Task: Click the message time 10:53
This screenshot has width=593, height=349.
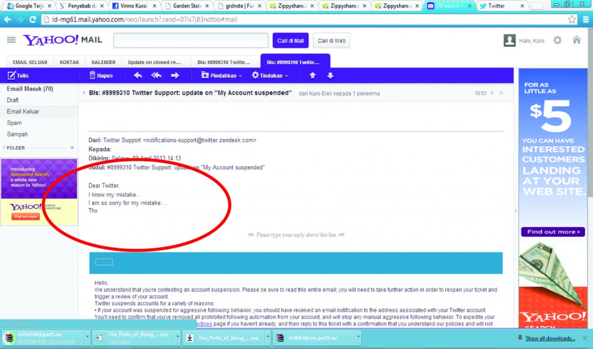Action: tap(480, 93)
